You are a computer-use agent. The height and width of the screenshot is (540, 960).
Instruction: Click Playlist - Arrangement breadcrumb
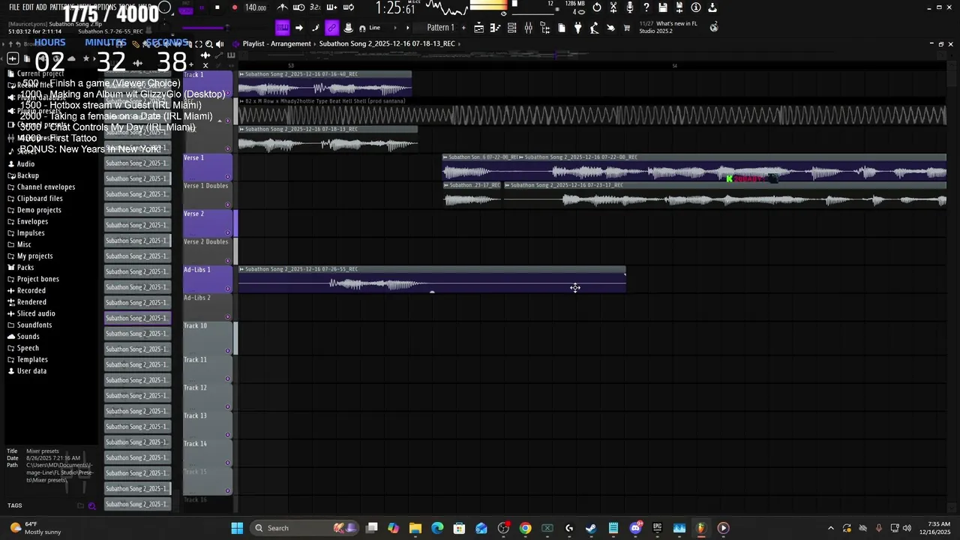(277, 43)
